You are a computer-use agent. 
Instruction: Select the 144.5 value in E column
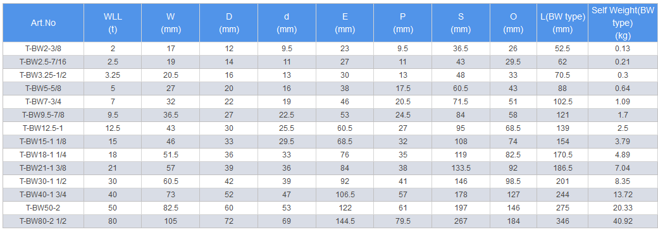pyautogui.click(x=345, y=221)
